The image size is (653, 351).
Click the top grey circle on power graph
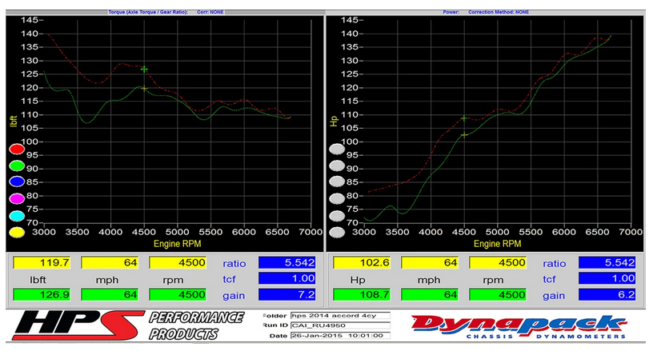pyautogui.click(x=338, y=149)
